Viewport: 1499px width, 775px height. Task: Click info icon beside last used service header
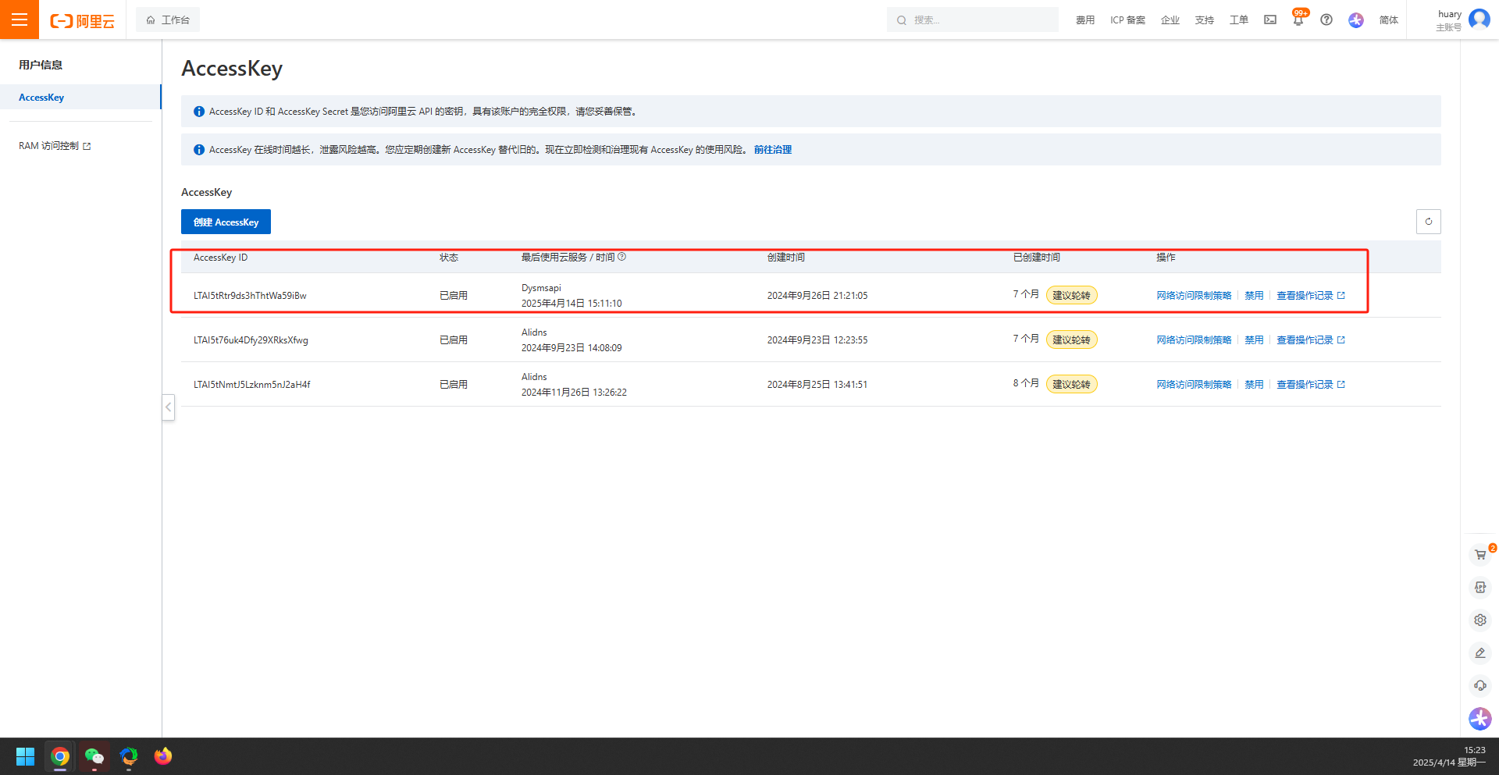click(622, 257)
